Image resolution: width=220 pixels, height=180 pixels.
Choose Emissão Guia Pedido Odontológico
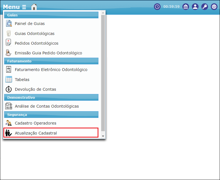click(49, 53)
